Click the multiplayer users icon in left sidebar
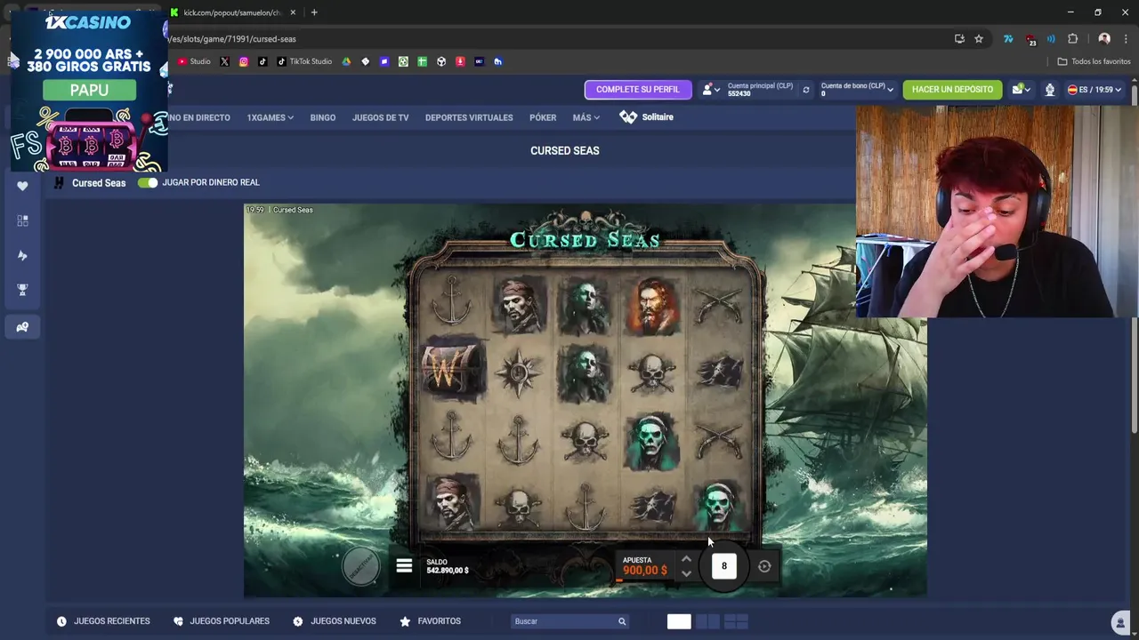This screenshot has width=1139, height=640. pos(22,327)
